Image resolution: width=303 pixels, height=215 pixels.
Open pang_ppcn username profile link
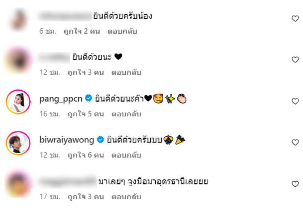click(x=61, y=99)
